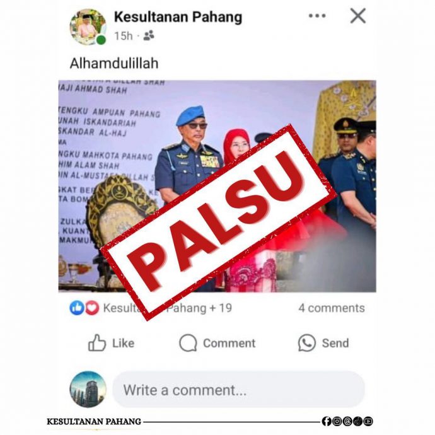Image resolution: width=435 pixels, height=435 pixels.
Task: View the 4 comments link
Action: click(x=332, y=308)
